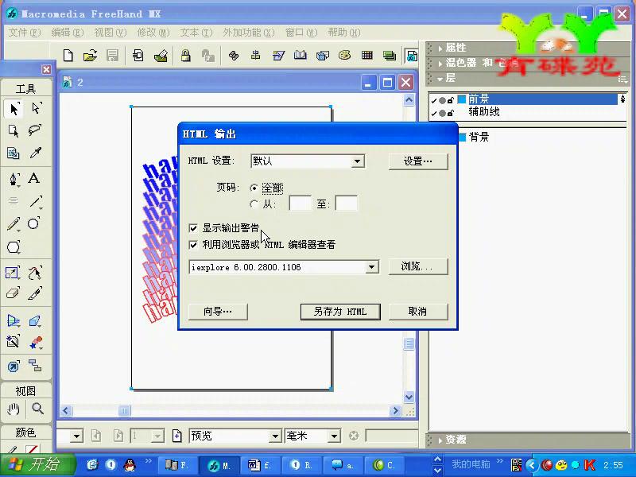636x477 pixels.
Task: Select the Zoom magnifier tool
Action: click(x=37, y=409)
